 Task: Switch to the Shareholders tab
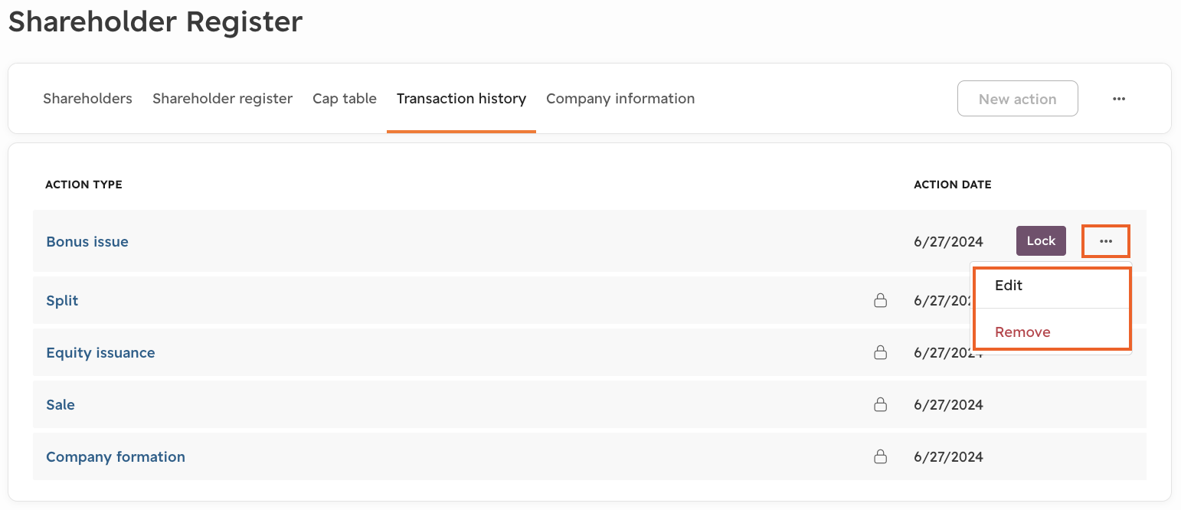[87, 99]
